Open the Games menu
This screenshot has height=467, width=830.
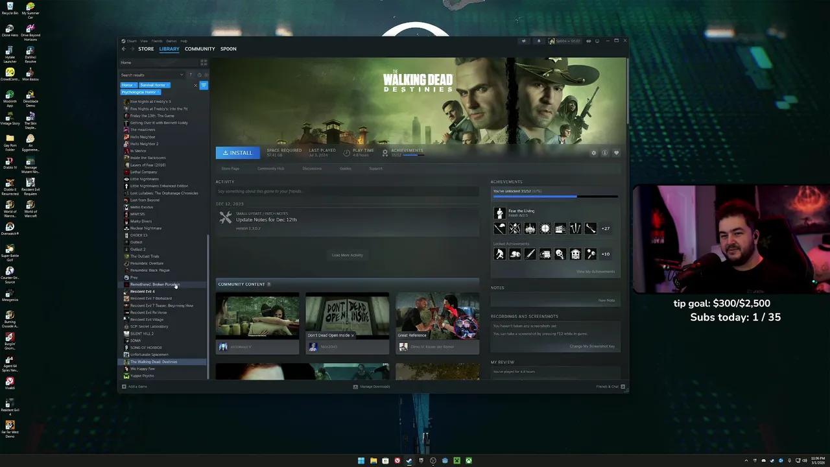click(172, 41)
